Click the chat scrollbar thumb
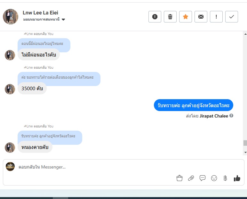Viewport: 247px width, 199px height. [x=245, y=143]
